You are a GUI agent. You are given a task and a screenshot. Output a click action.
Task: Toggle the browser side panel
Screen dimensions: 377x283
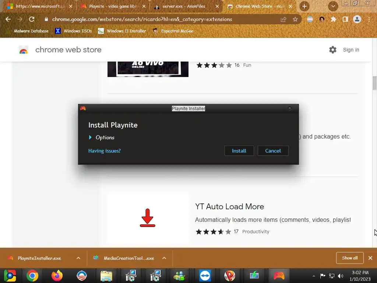[x=345, y=19]
